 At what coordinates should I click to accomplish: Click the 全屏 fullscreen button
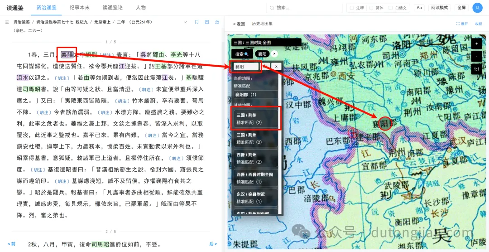(x=461, y=8)
